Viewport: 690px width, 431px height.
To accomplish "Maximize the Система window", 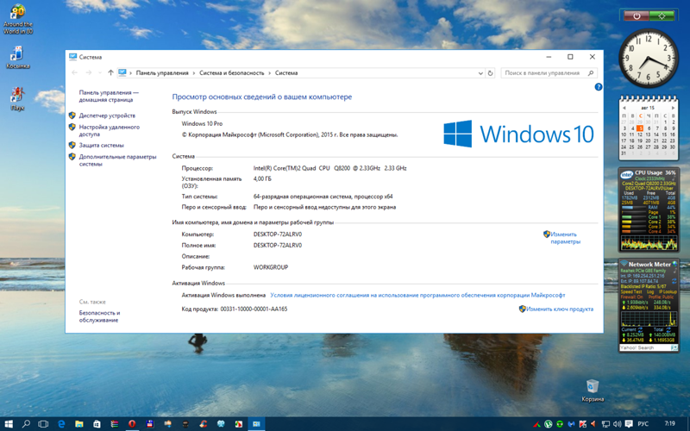I will [570, 57].
